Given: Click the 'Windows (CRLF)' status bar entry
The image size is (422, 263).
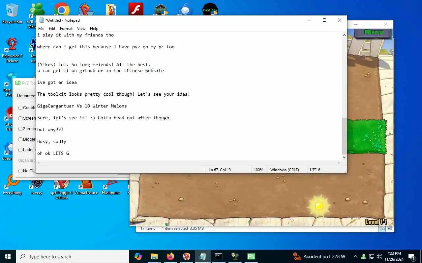Looking at the screenshot, I should [x=285, y=170].
